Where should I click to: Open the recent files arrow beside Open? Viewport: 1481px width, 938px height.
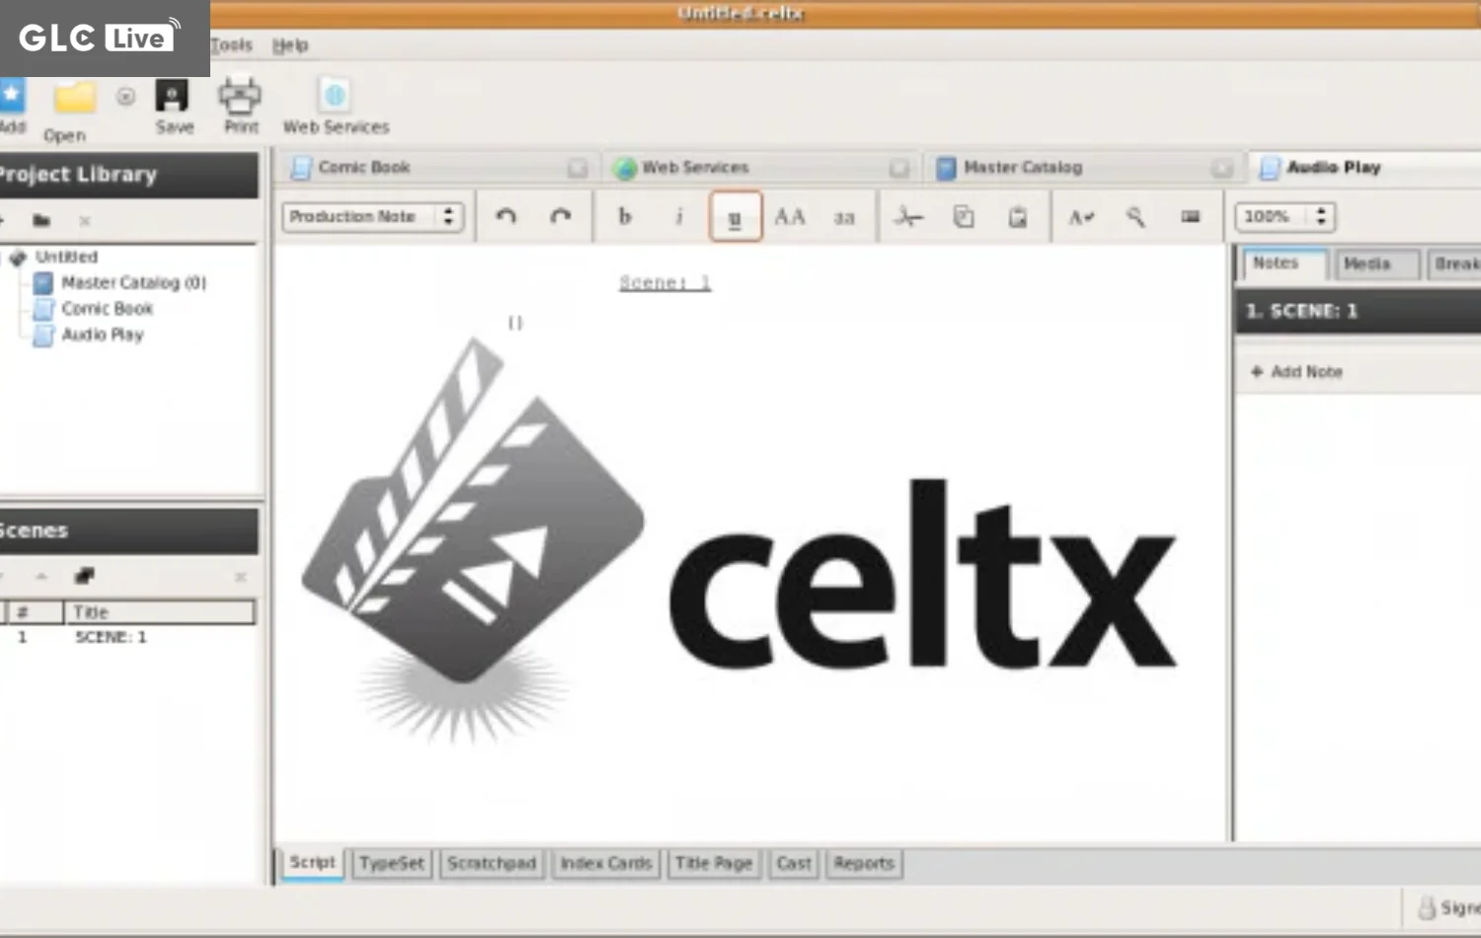[125, 97]
